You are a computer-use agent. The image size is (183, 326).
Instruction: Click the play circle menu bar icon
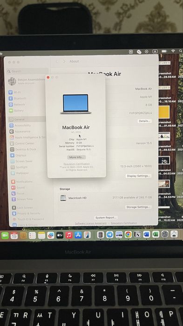[x=147, y=51]
